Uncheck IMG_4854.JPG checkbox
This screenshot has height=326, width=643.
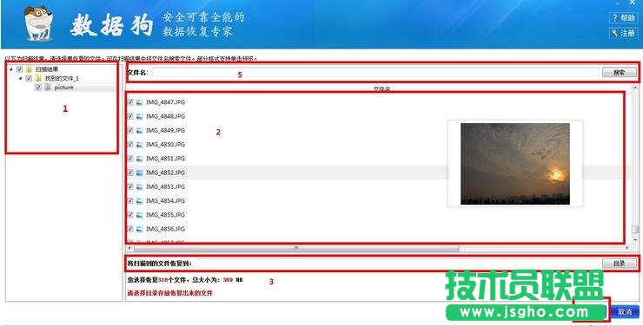[x=130, y=201]
